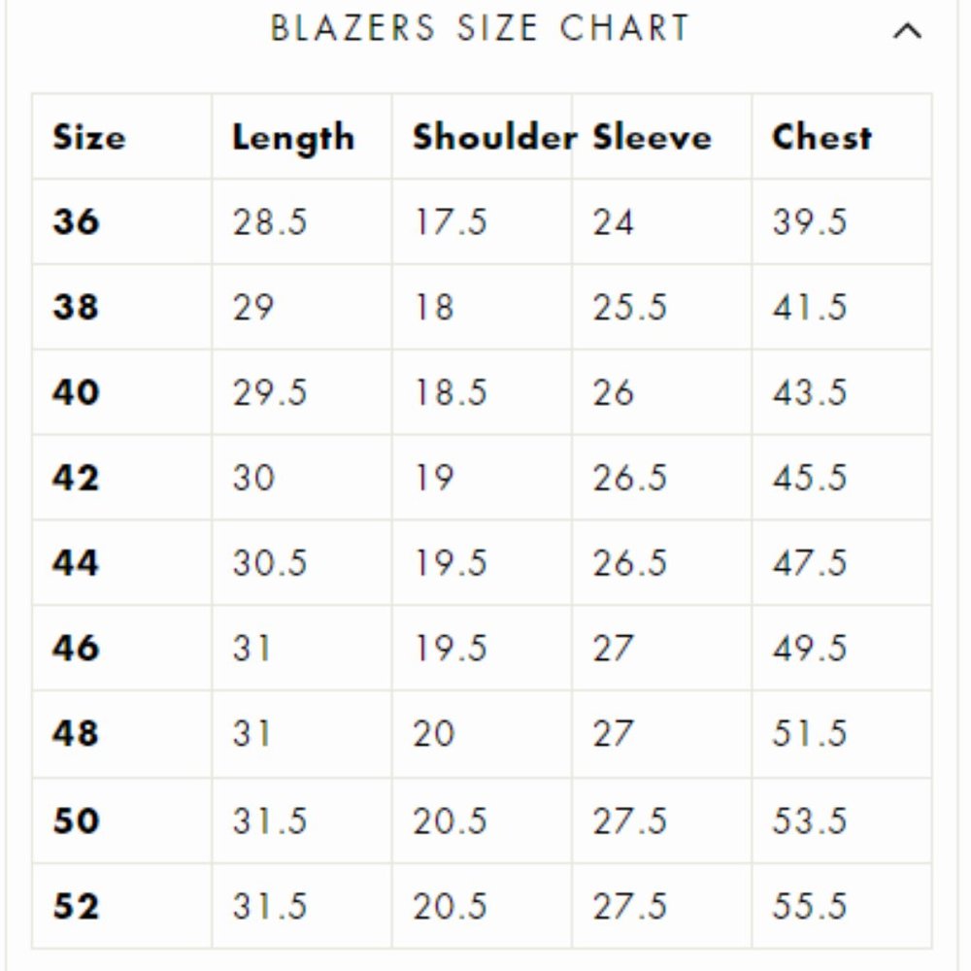Click sleeve value 25.5 for size 38
The width and height of the screenshot is (971, 971).
pos(630,308)
